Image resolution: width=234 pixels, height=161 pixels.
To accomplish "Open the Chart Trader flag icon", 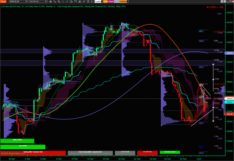I will tap(76, 1).
